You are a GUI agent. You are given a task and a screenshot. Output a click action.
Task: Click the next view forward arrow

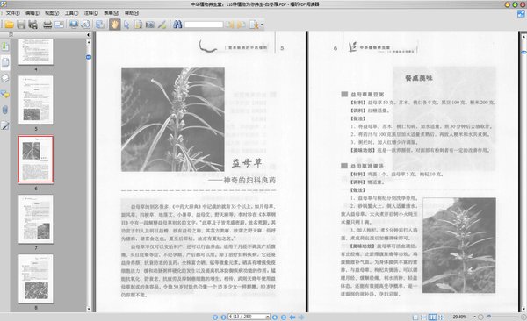(301, 317)
